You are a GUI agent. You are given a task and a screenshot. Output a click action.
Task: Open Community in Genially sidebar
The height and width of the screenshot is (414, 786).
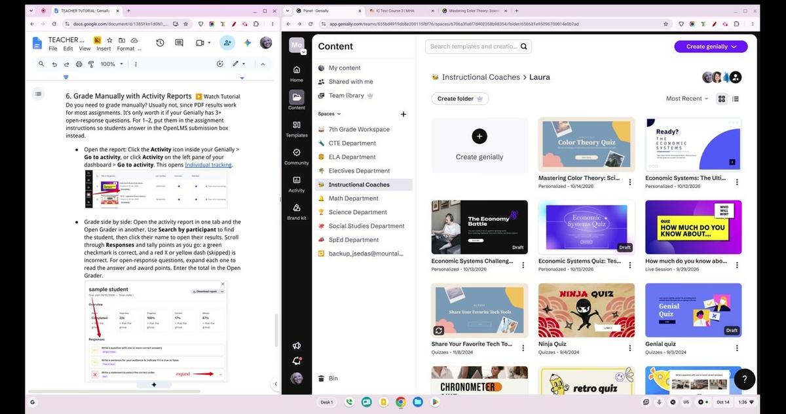tap(297, 156)
